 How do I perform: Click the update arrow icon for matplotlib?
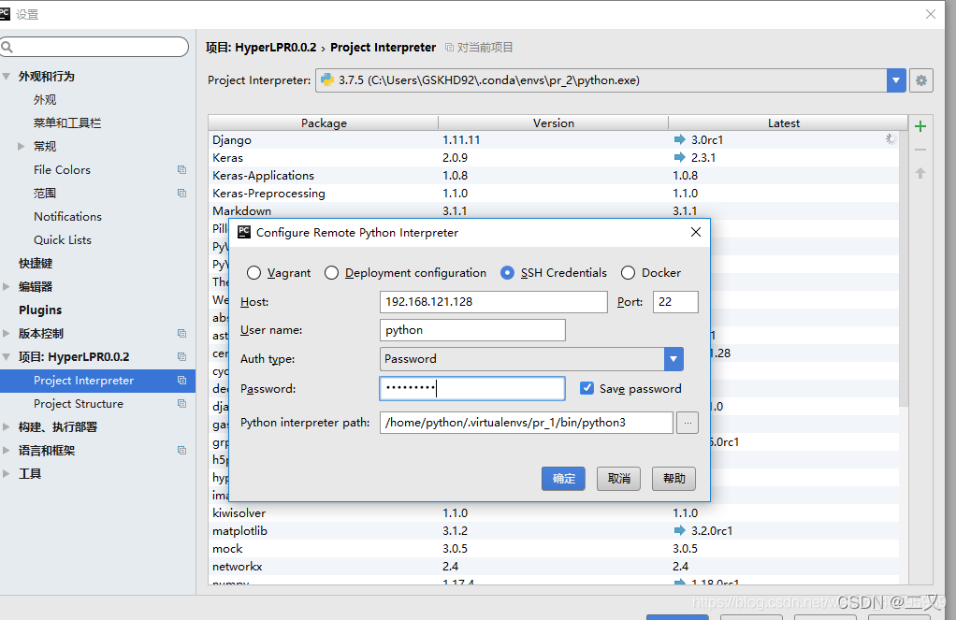(x=679, y=530)
